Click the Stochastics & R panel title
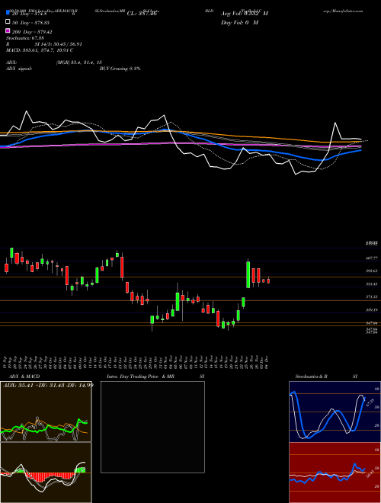The height and width of the screenshot is (503, 381). coord(312,376)
